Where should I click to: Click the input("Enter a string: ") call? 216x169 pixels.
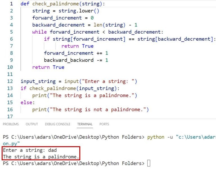[101, 81]
